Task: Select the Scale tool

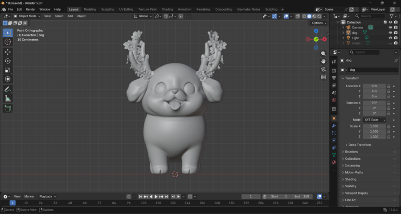Action: (x=8, y=70)
